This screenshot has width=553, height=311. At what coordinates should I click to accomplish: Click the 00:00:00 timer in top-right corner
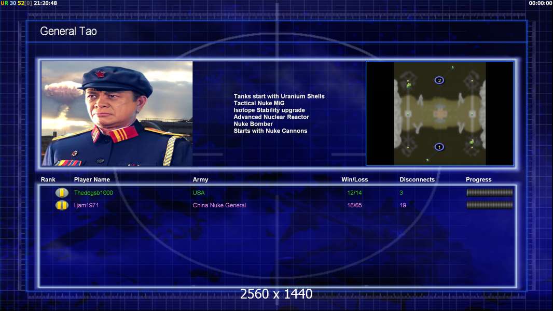coord(540,3)
